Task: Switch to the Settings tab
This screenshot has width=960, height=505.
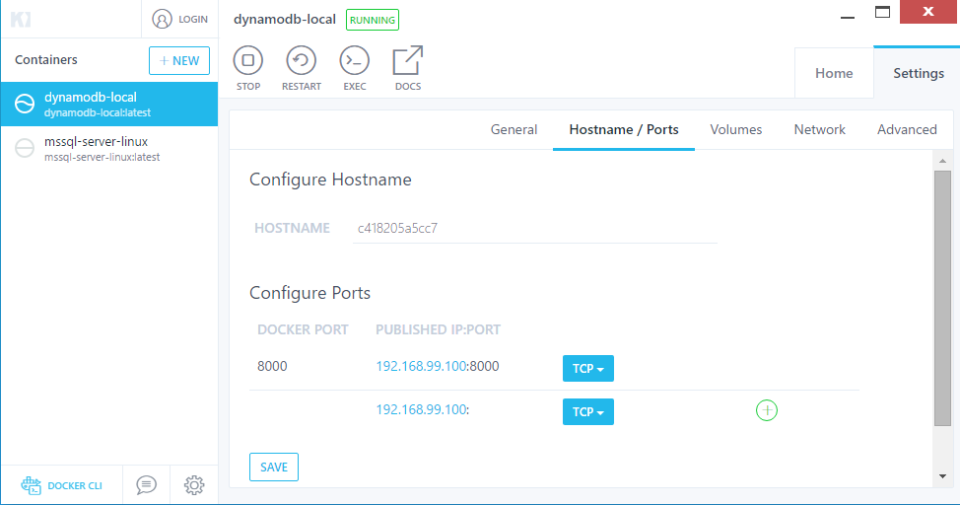Action: pyautogui.click(x=919, y=73)
